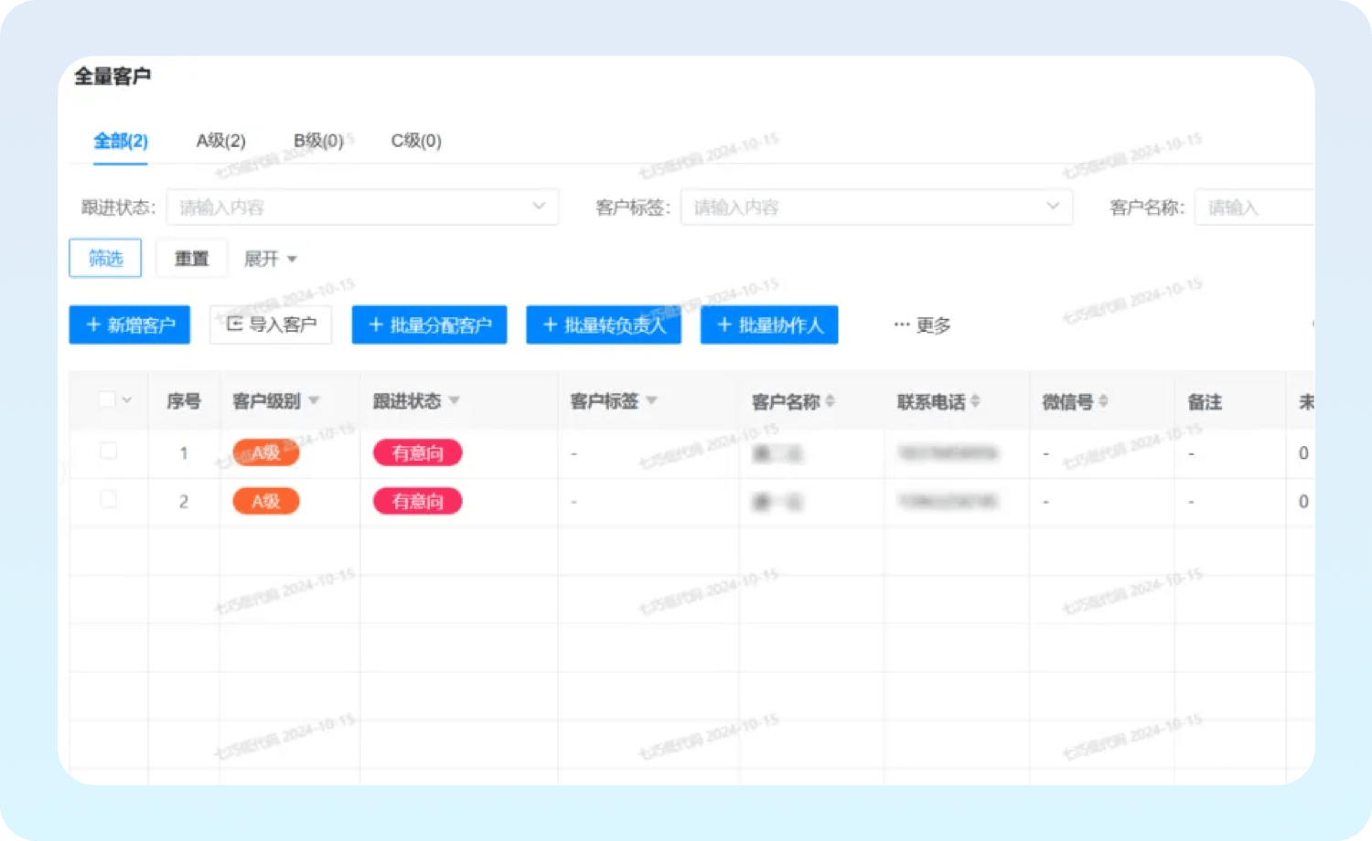Viewport: 1372px width, 841px height.
Task: Sort by 微信号 using sort arrows
Action: click(x=1103, y=401)
